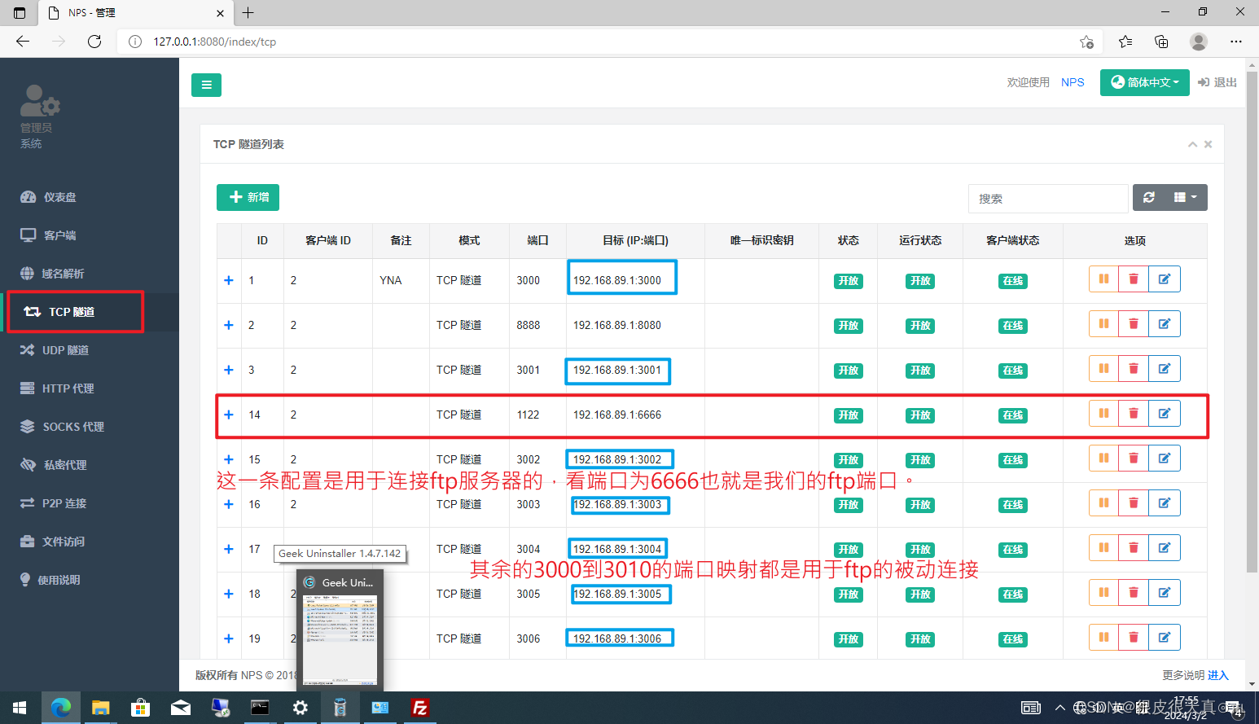Edit the tunnel with port 3000
Image resolution: width=1259 pixels, height=724 pixels.
(1165, 279)
